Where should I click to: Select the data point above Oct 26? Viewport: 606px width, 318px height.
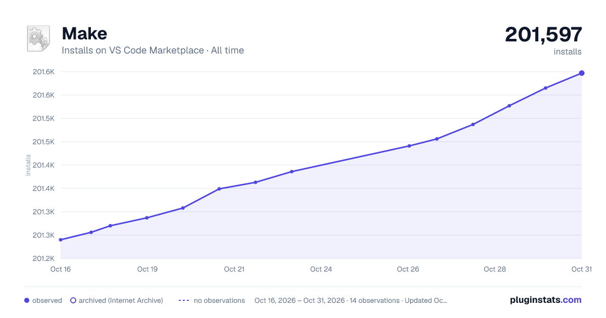coord(409,146)
